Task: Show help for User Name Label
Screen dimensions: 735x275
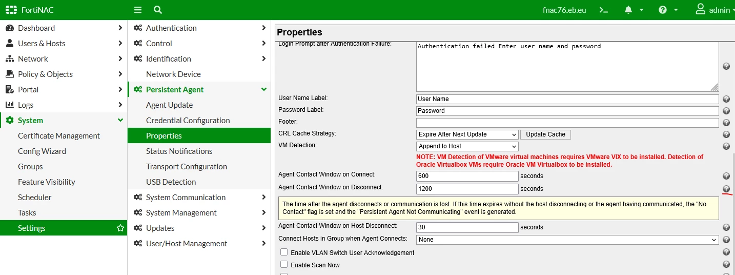Action: tap(726, 99)
